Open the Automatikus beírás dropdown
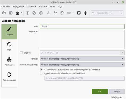Screen dimensions: 126x99 click(82, 65)
